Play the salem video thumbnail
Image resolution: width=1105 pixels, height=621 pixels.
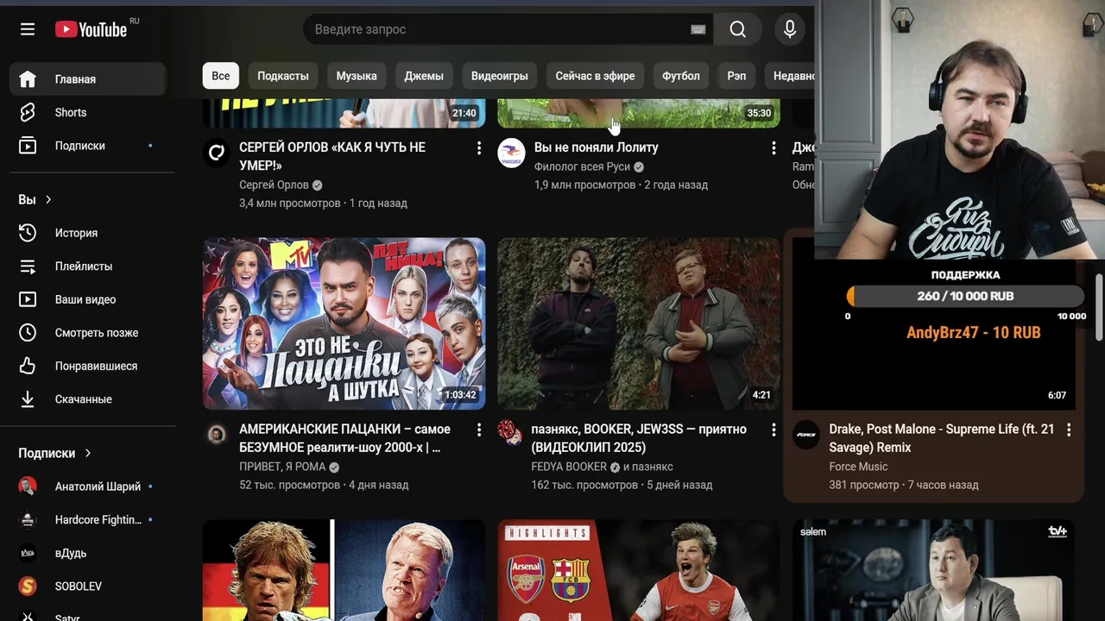point(933,570)
